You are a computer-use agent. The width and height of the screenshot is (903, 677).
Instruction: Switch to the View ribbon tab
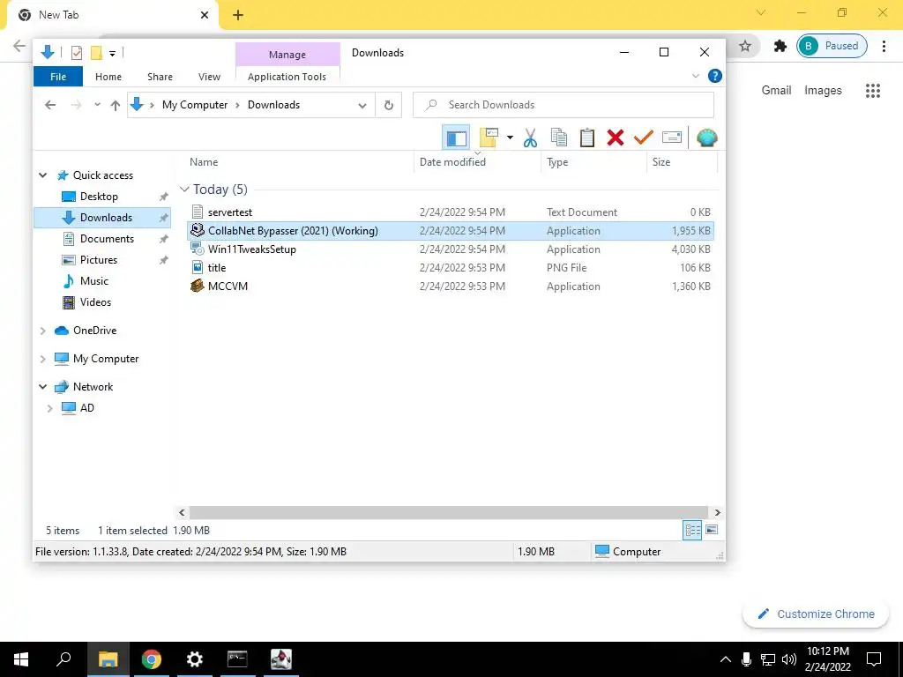click(x=209, y=77)
